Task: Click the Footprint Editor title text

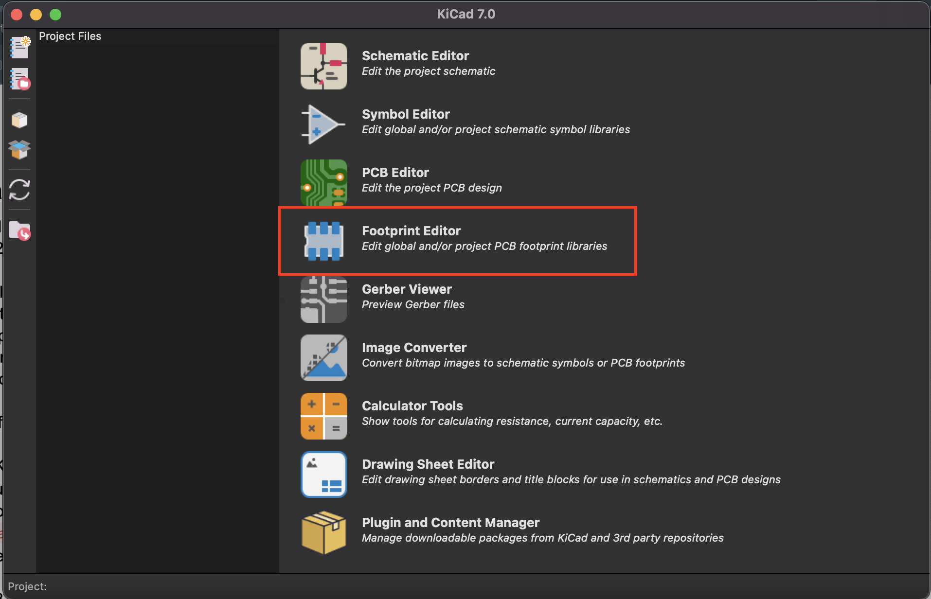Action: 412,231
